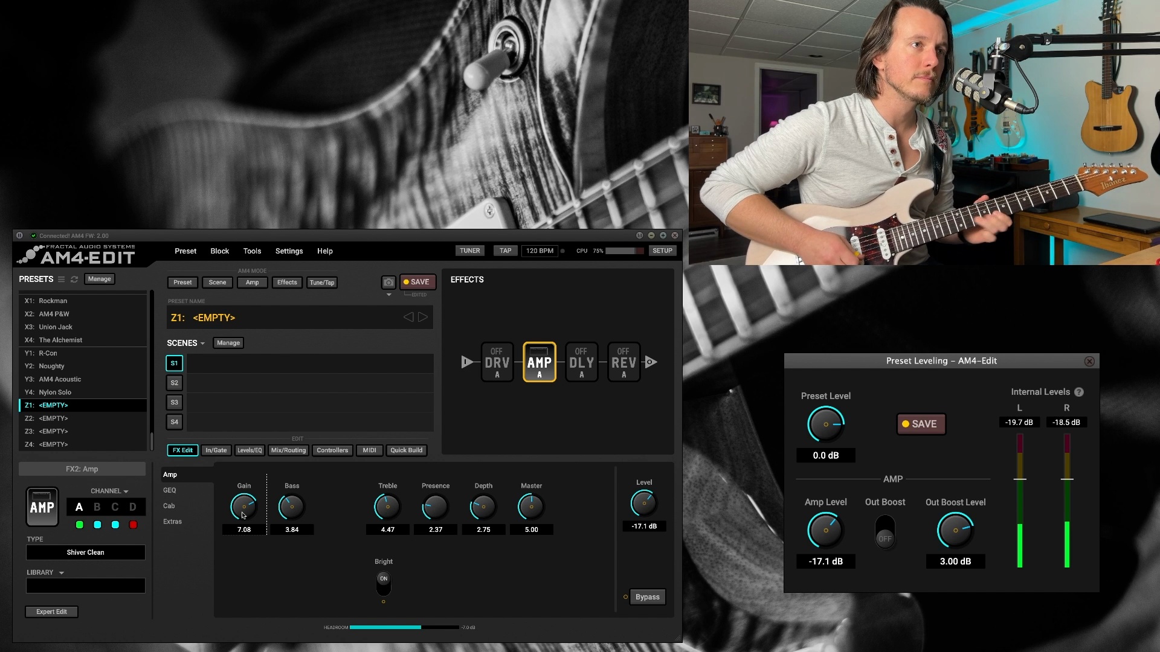
Task: Switch amp to channel C
Action: [115, 507]
